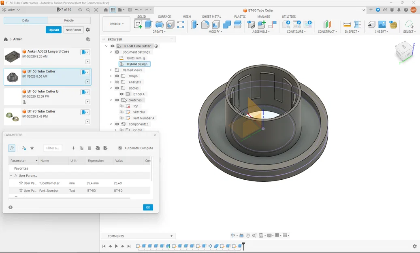Open the CREATE dropdown menu
Viewport: 420px width, 253px height.
click(159, 32)
